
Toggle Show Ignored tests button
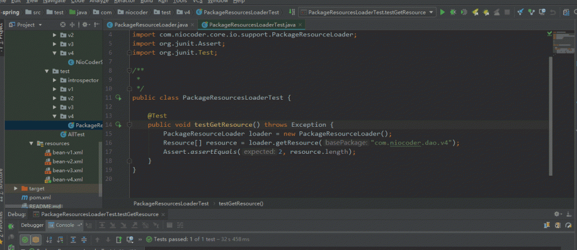[36, 240]
